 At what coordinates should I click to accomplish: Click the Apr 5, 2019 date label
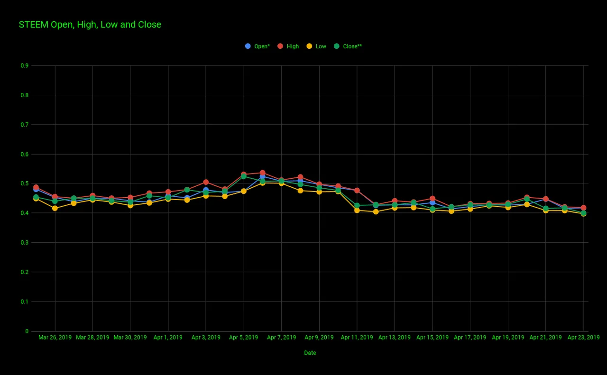pyautogui.click(x=243, y=338)
